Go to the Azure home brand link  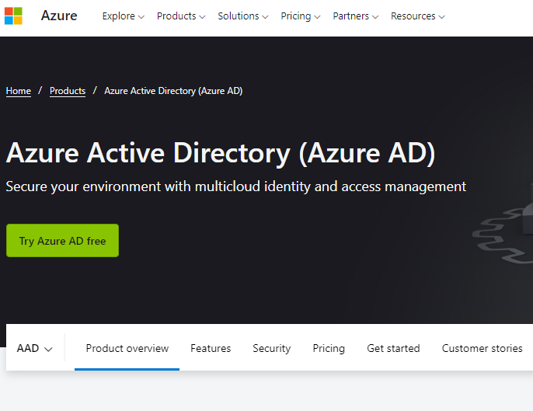[59, 16]
